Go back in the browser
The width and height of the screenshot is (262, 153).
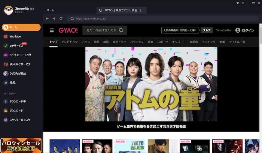47,19
